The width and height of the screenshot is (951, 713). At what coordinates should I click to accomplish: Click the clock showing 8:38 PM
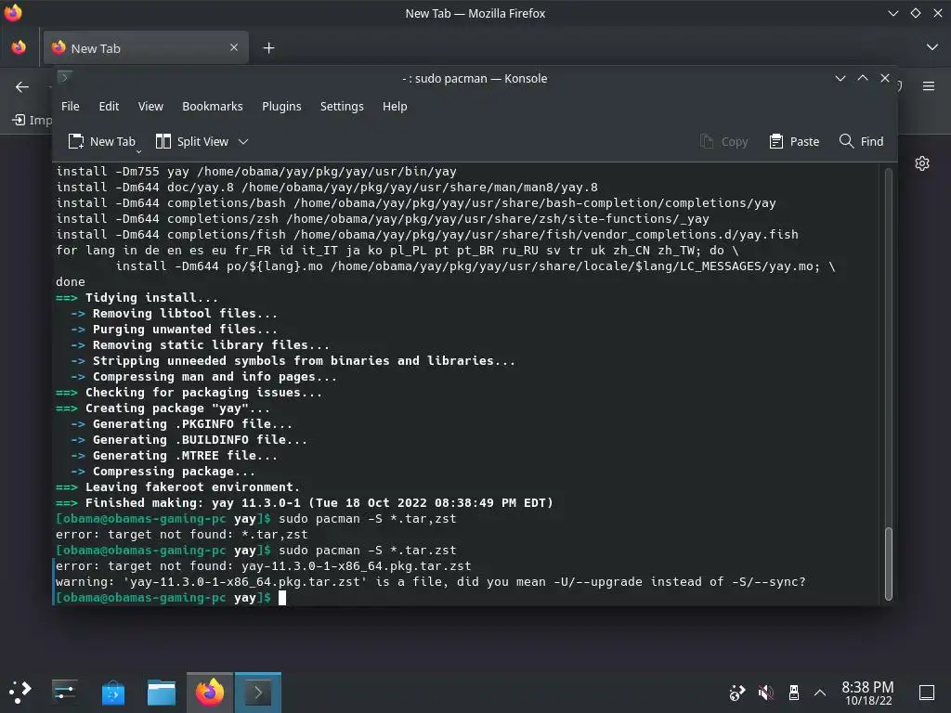coord(868,693)
